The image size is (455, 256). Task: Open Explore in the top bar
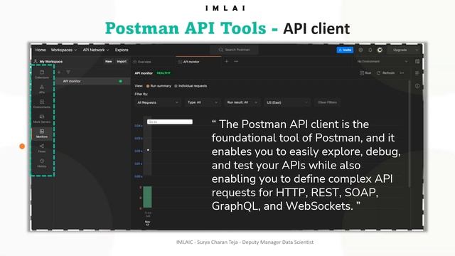click(122, 50)
